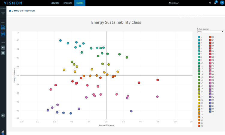This screenshot has width=225, height=135.
Task: Open the filters panel icon
Action: coord(3,13)
